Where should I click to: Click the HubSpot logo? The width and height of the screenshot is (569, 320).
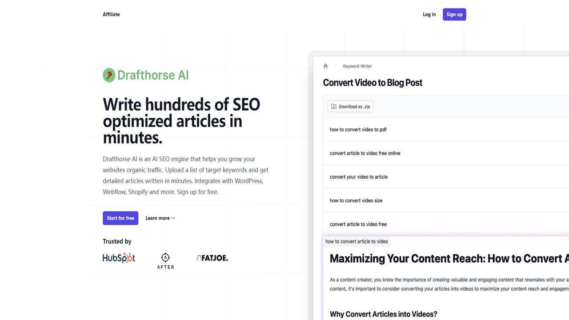tap(119, 258)
